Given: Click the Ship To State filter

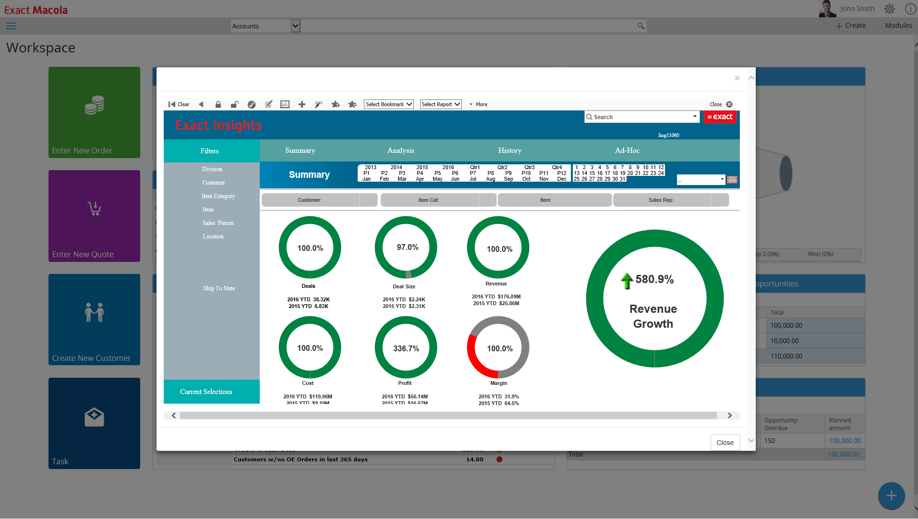Looking at the screenshot, I should 219,288.
